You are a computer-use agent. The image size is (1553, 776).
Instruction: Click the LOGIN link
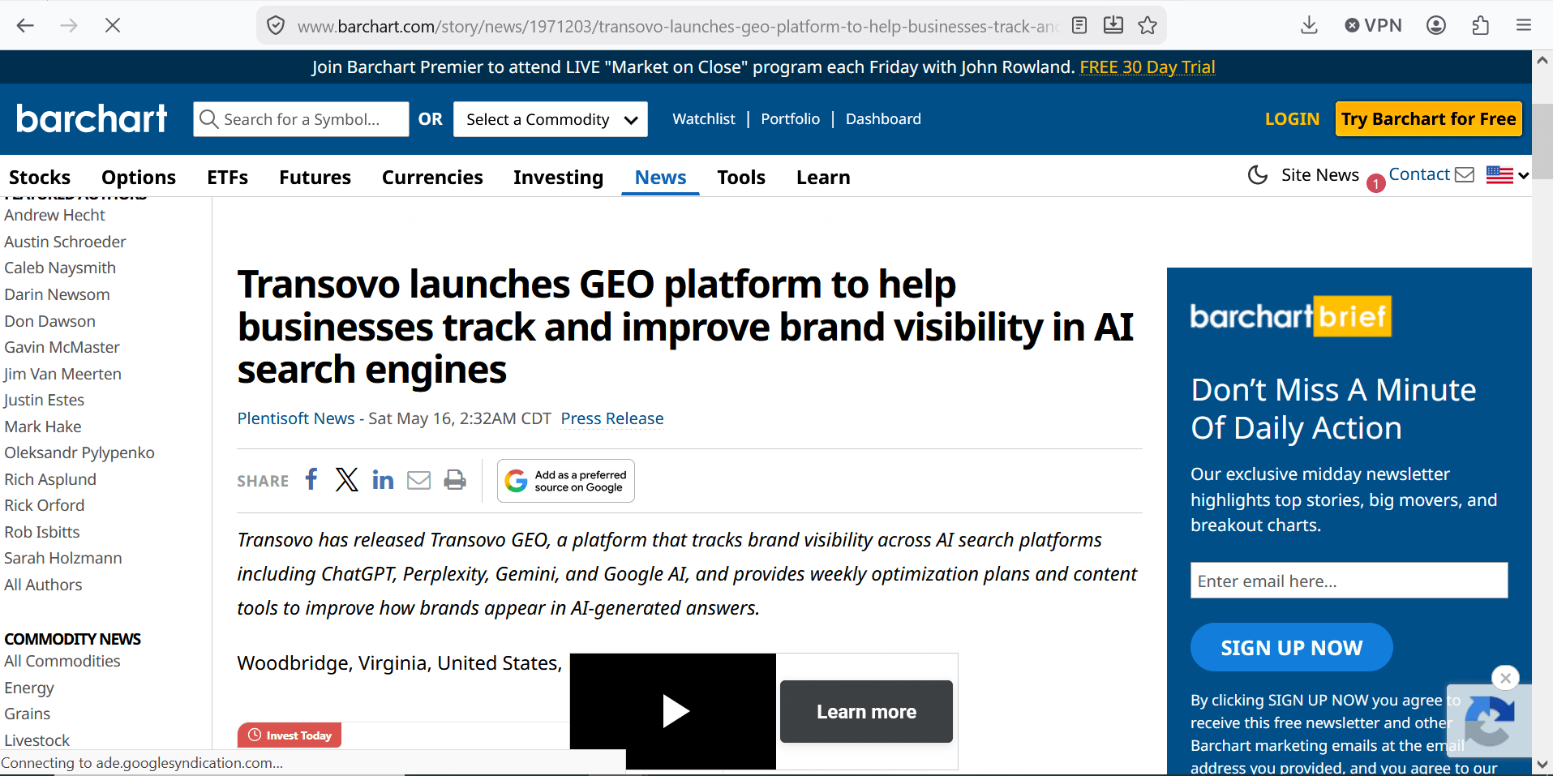pos(1292,119)
